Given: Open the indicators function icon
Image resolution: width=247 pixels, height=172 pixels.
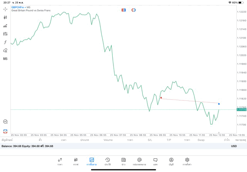Looking at the screenshot, I should pyautogui.click(x=5, y=42).
